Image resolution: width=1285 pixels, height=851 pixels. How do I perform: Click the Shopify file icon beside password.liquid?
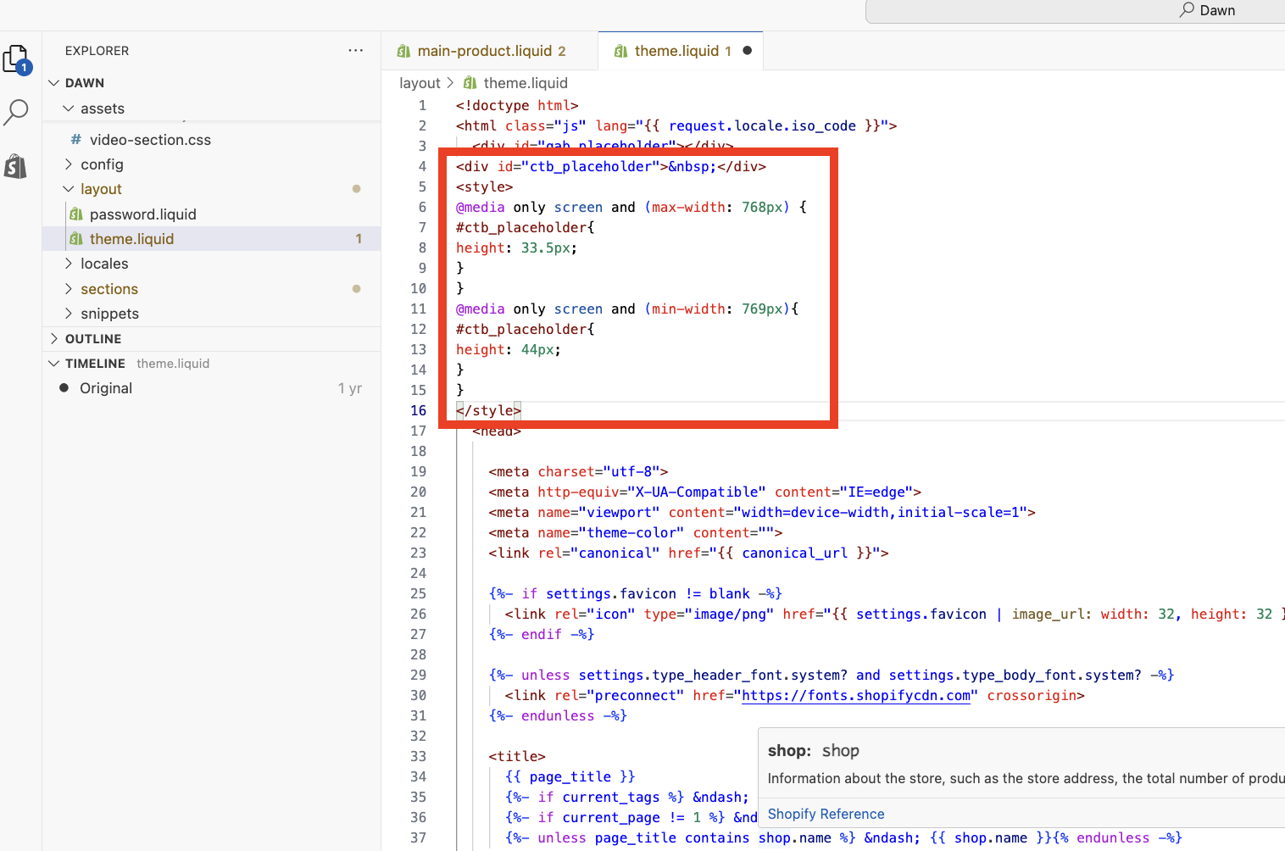coord(76,214)
